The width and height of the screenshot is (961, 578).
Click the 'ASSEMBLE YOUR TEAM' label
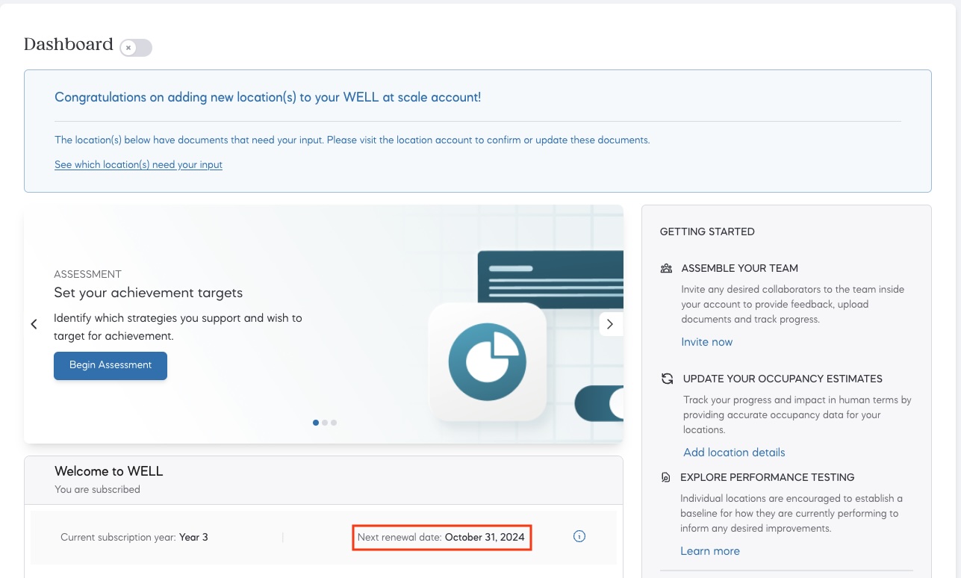740,268
